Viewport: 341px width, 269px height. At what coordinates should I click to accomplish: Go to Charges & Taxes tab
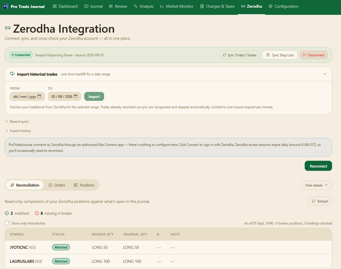click(x=217, y=6)
